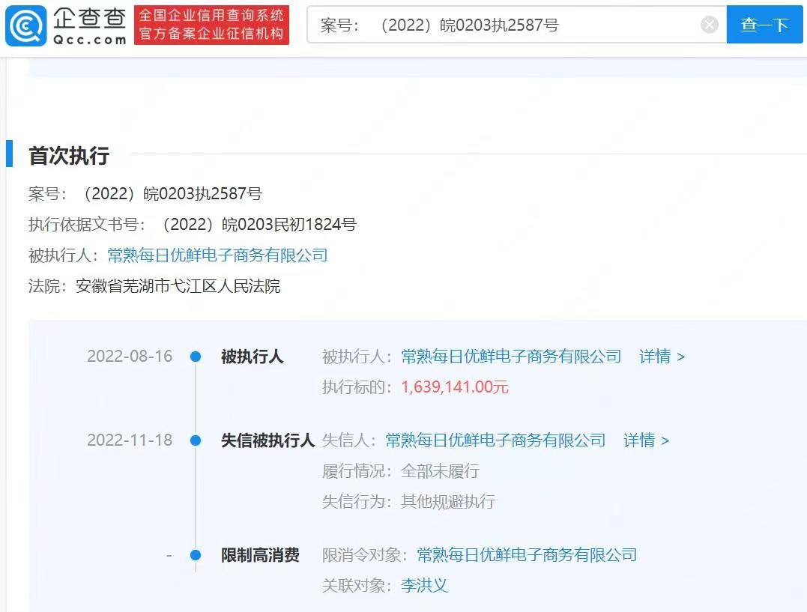This screenshot has height=612, width=807.
Task: Click the Qcc blue circular logo icon
Action: (x=25, y=25)
